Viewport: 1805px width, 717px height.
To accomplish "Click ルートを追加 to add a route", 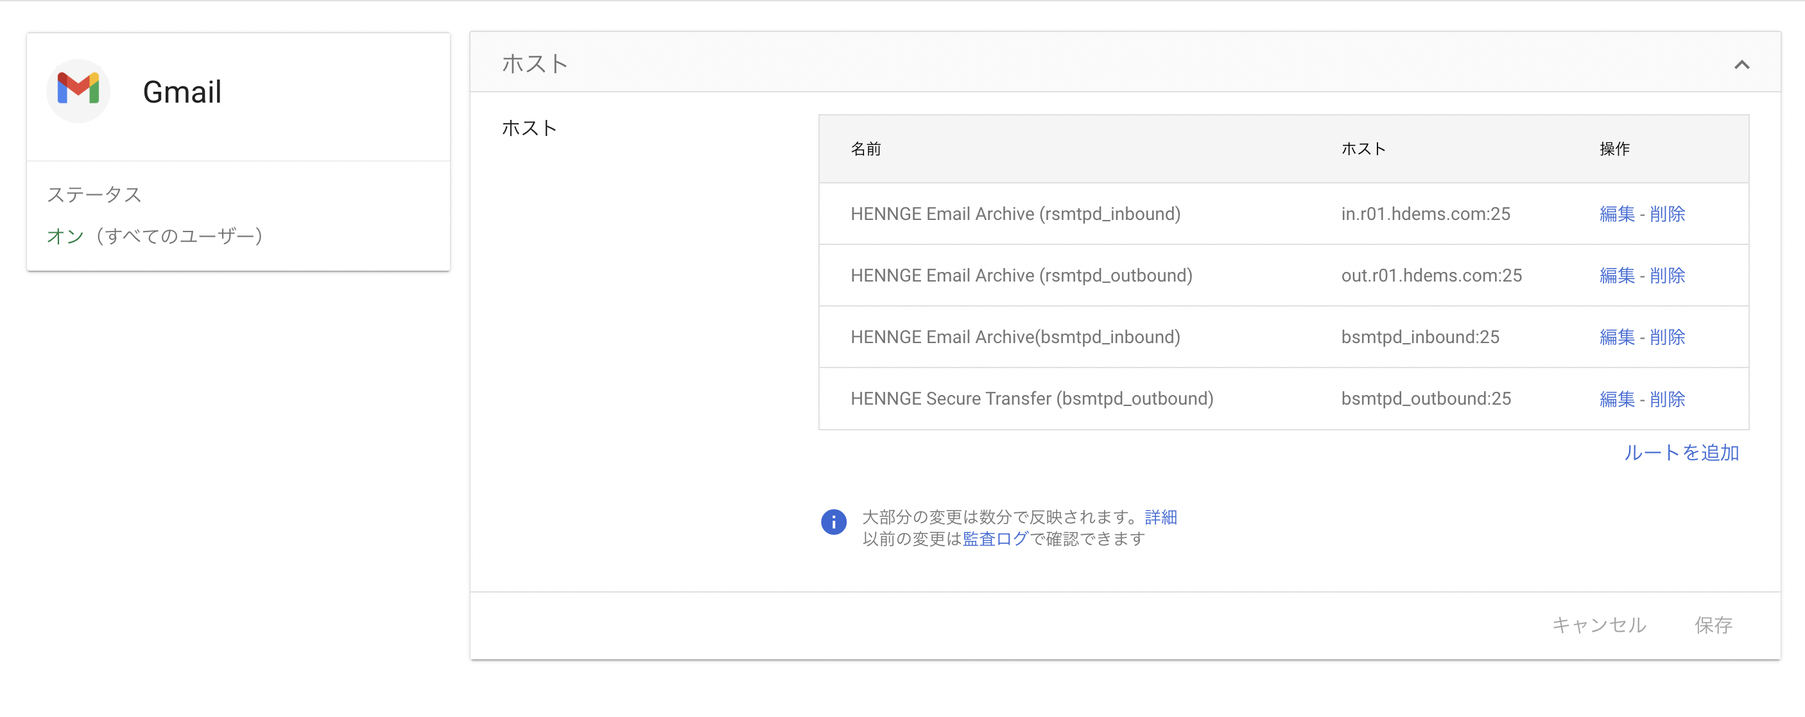I will coord(1681,452).
